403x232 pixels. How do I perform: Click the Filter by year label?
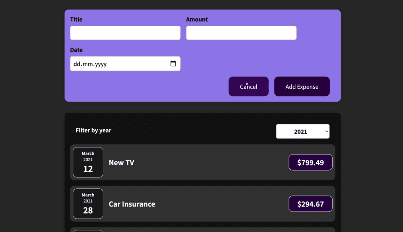click(x=93, y=130)
